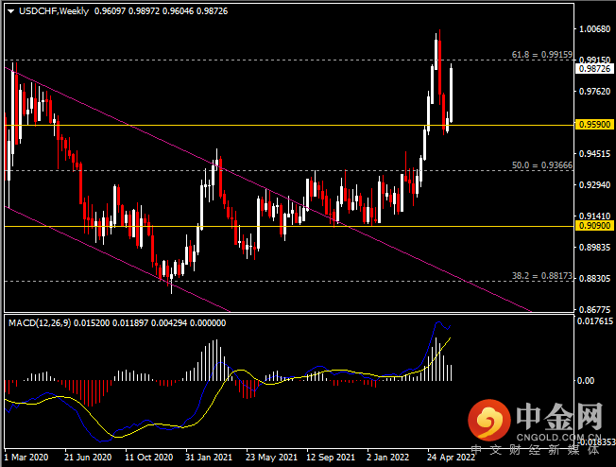616x467 pixels.
Task: Click the 0.99150 price axis value
Action: point(595,61)
